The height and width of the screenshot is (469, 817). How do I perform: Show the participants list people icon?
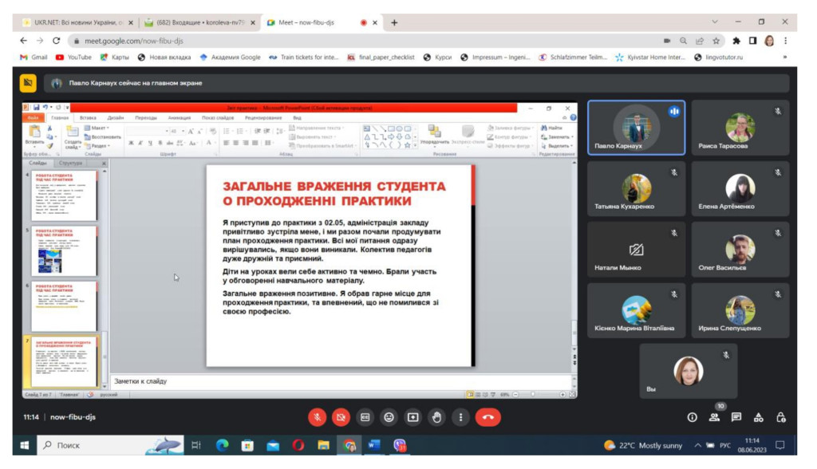714,416
